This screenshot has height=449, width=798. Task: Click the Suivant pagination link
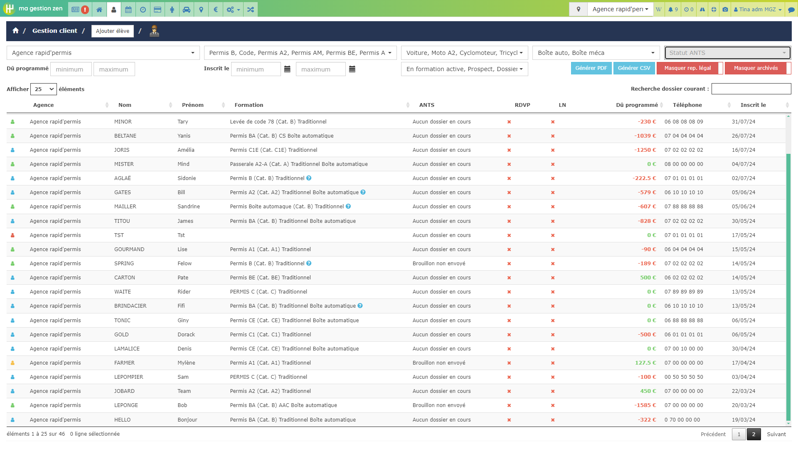pos(776,434)
